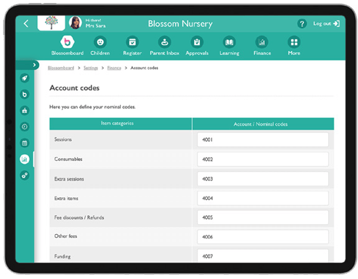The image size is (358, 279).
Task: Click the Account codes page heading
Action: click(x=75, y=88)
